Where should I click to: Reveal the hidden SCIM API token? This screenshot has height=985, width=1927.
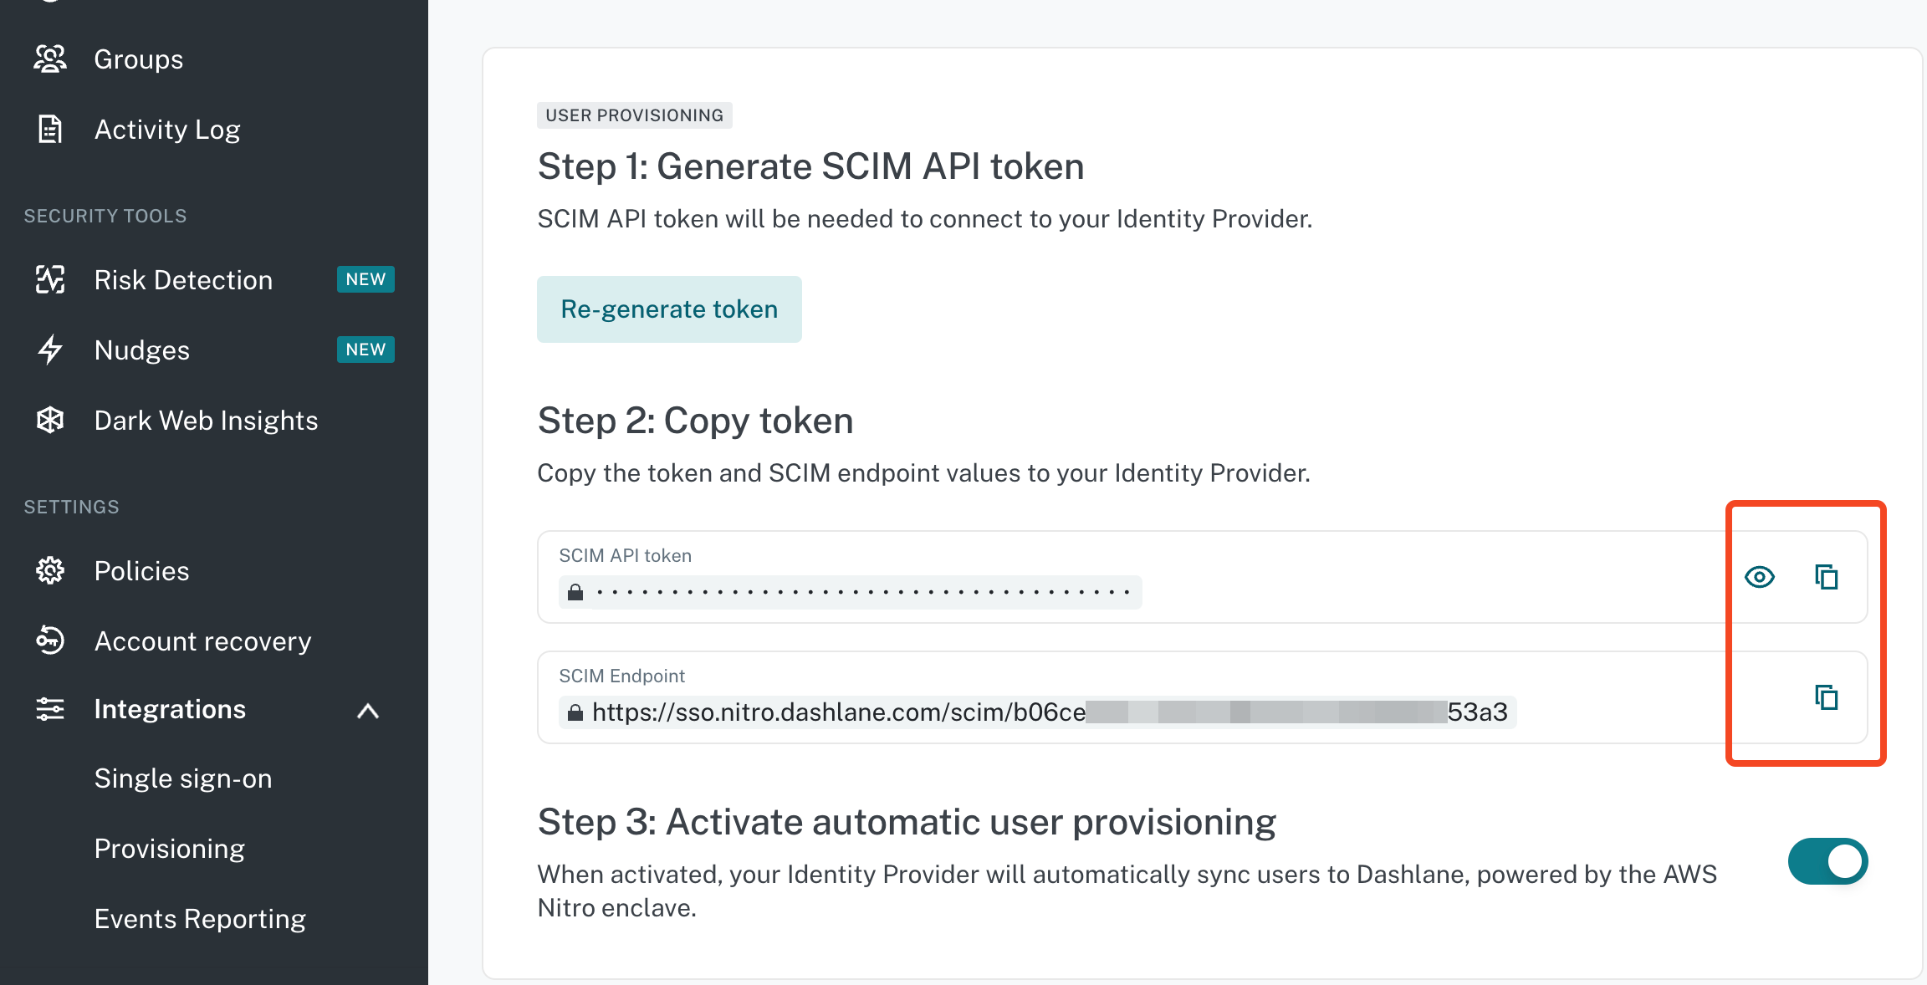1760,577
